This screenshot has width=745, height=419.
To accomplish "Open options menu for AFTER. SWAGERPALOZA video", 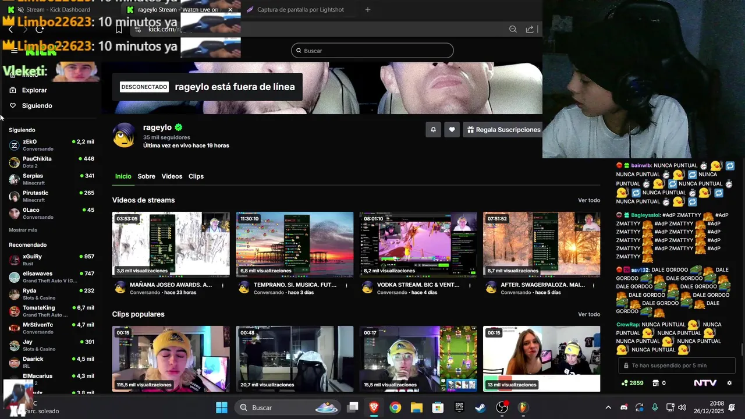I will (x=594, y=286).
